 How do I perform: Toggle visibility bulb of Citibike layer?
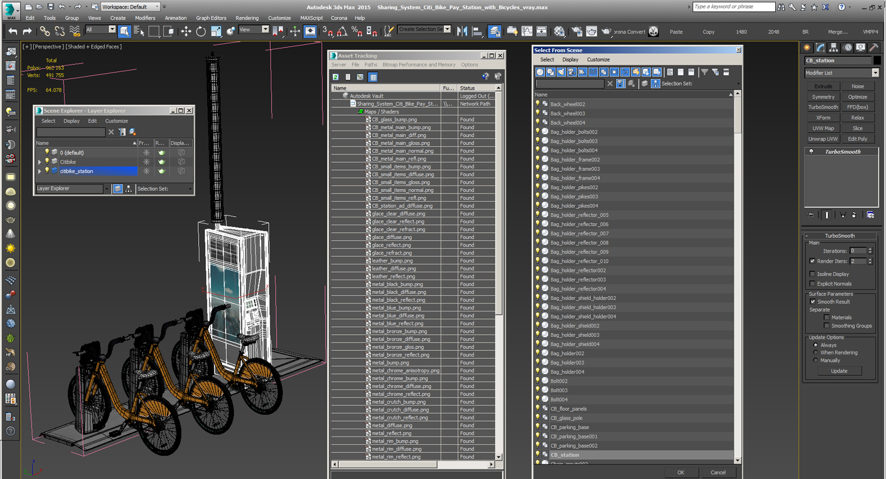(x=47, y=162)
